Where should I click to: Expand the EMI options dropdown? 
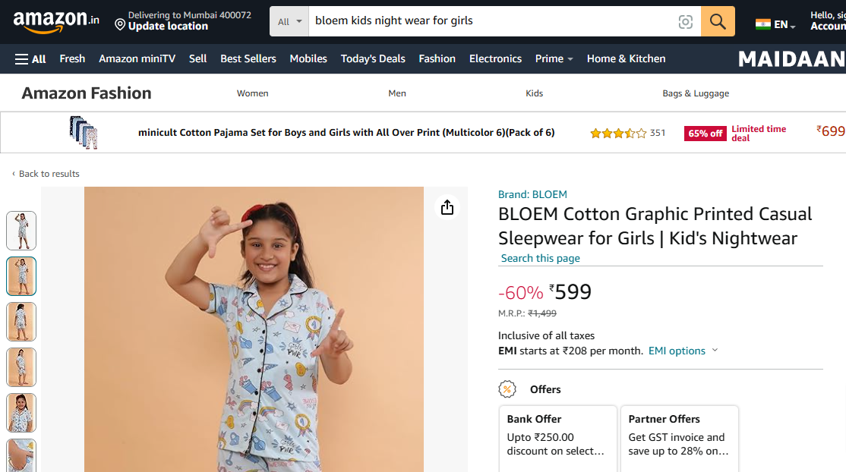tap(683, 351)
